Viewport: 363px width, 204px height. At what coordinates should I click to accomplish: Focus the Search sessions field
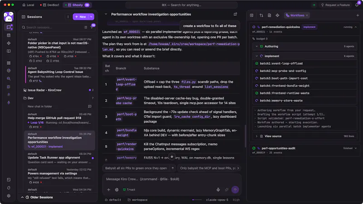[x=54, y=27]
